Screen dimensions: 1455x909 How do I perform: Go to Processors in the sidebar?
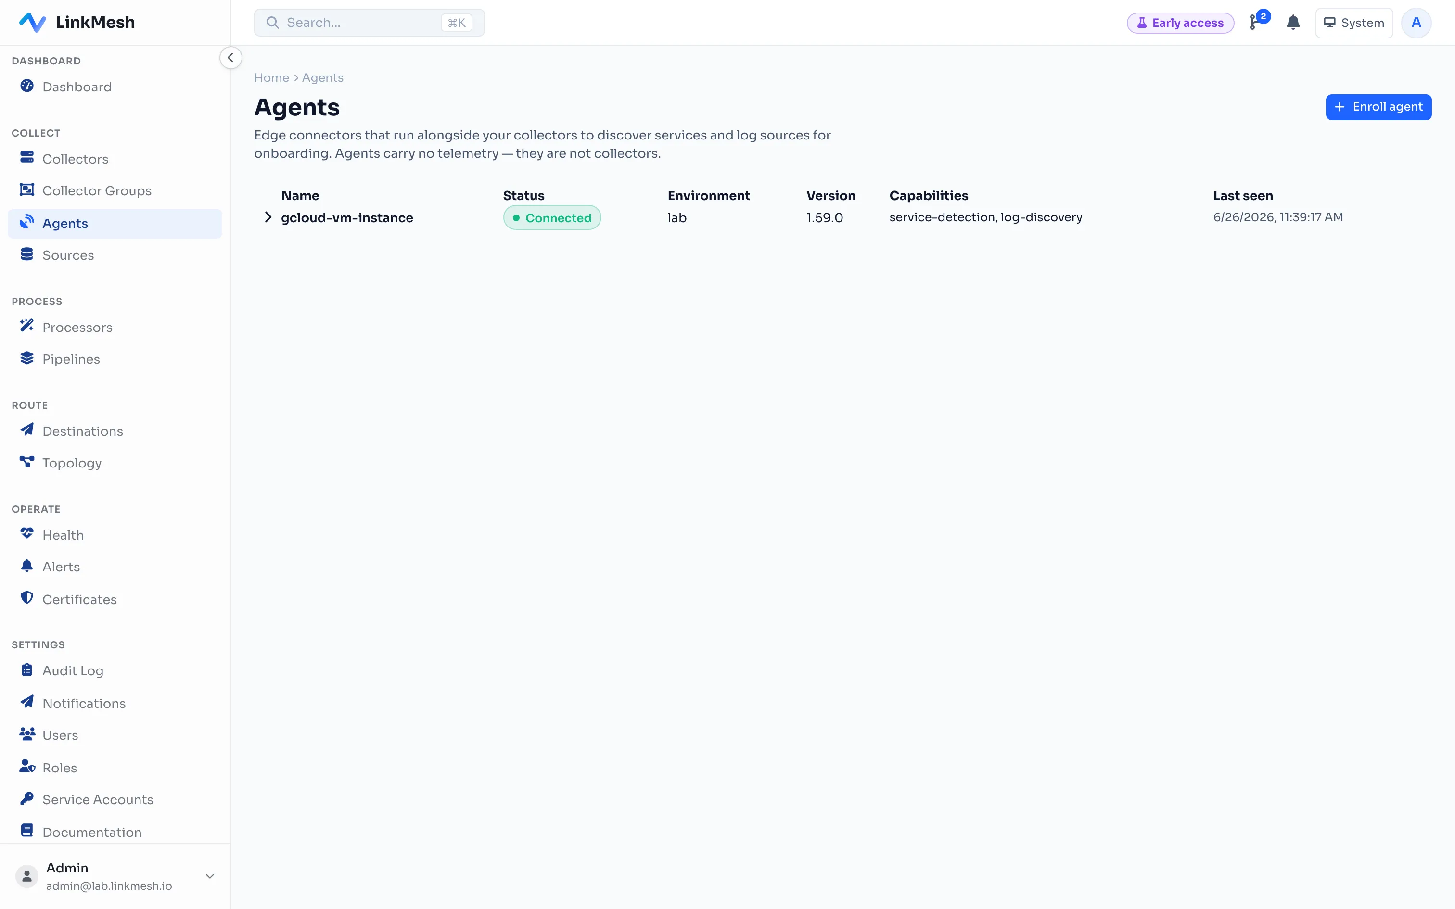(x=115, y=327)
